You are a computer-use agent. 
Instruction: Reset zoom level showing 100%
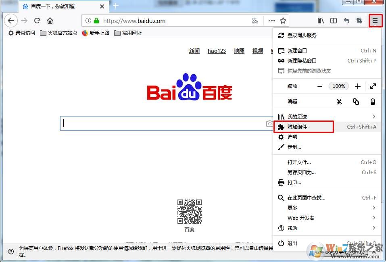click(339, 86)
